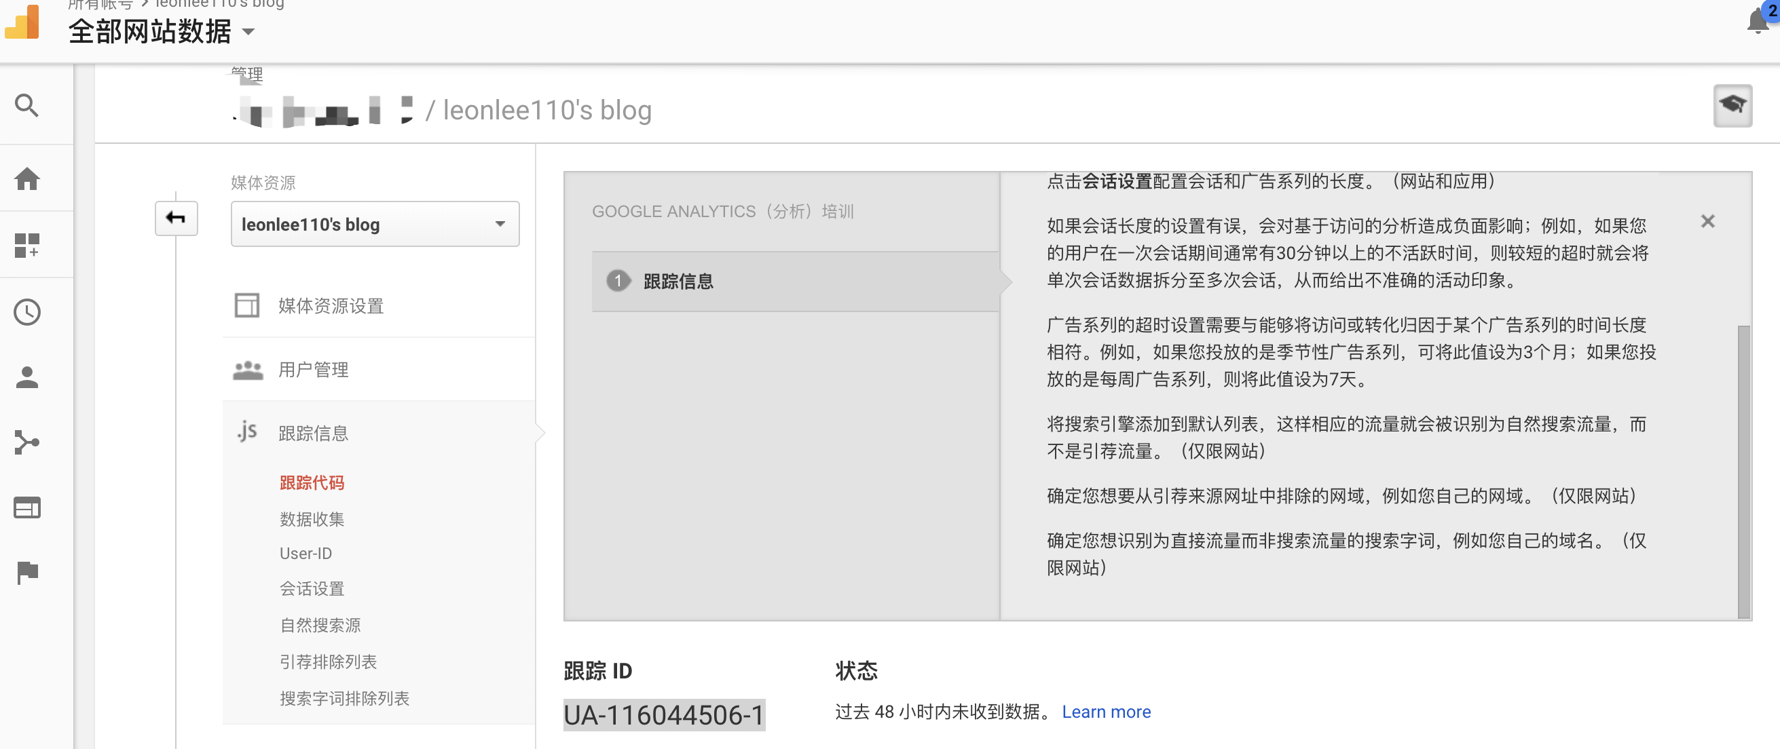Go to Home via house icon
This screenshot has height=749, width=1780.
(27, 179)
